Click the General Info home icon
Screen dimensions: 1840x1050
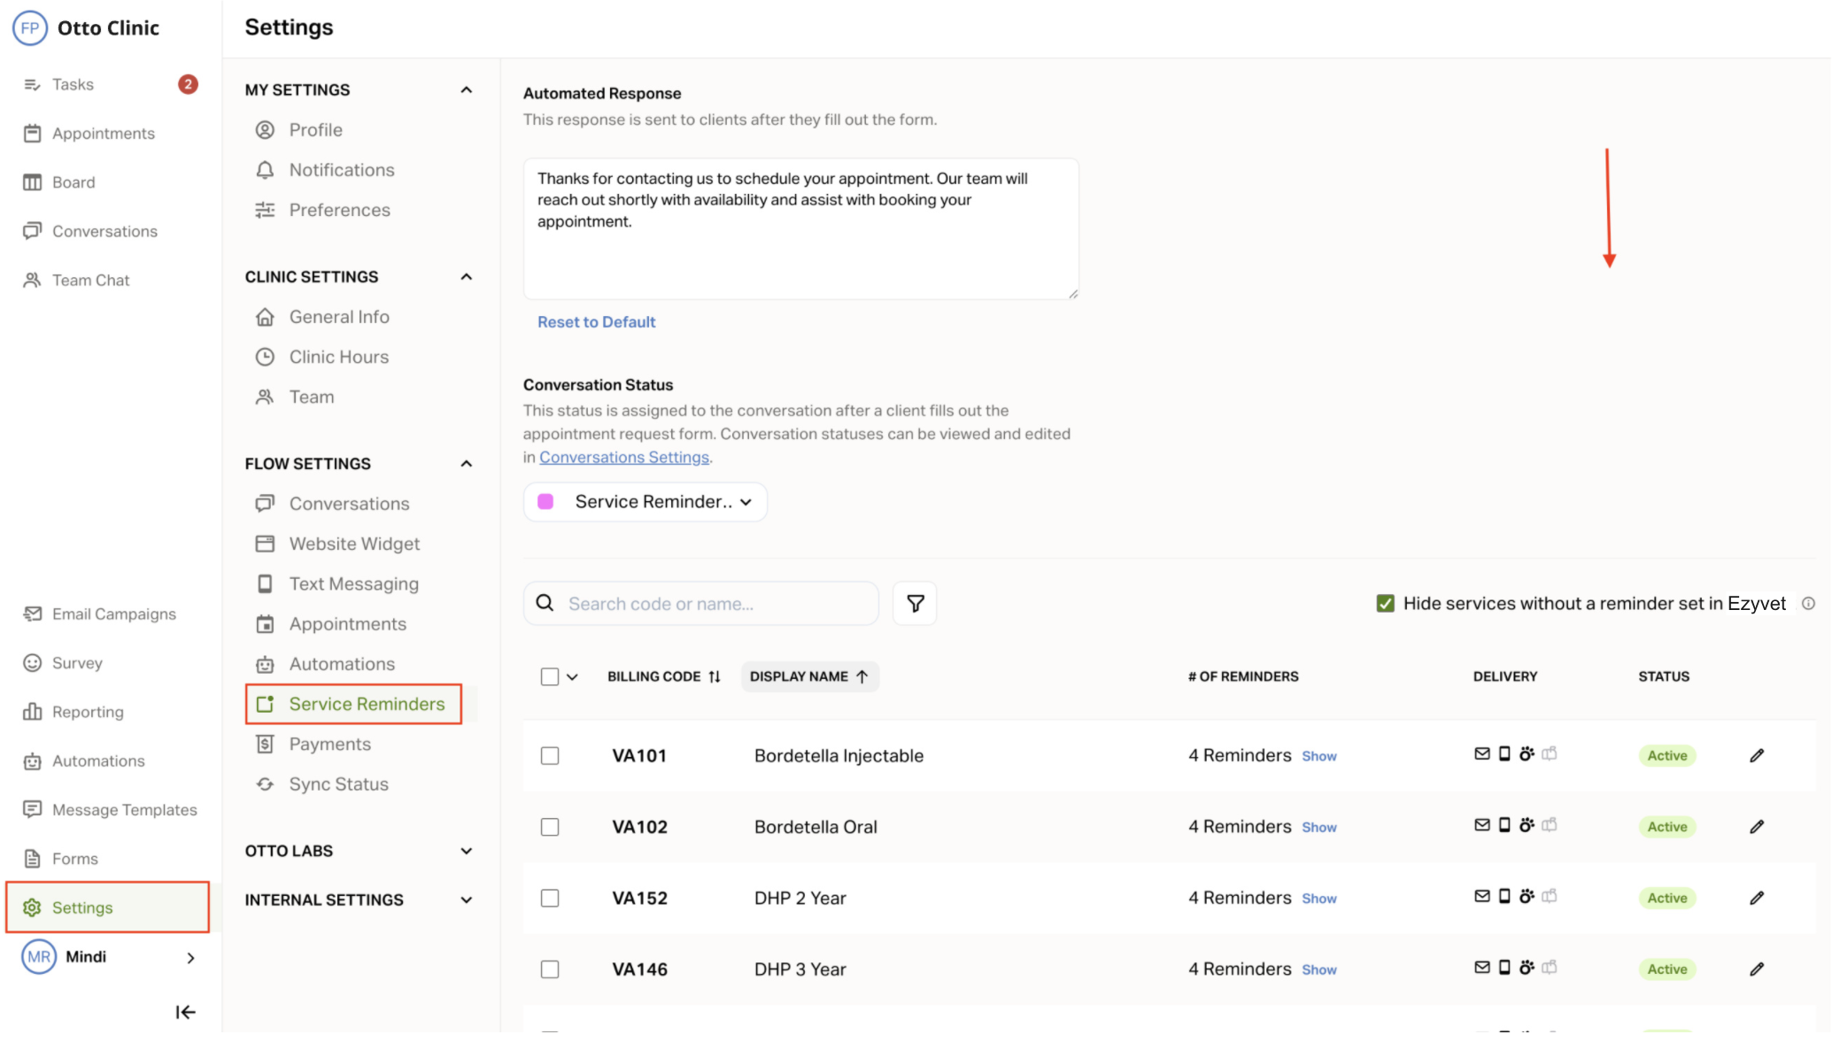265,317
